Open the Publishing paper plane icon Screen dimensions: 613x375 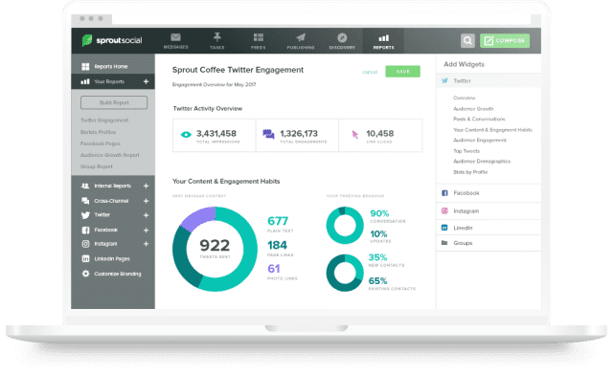coord(301,37)
